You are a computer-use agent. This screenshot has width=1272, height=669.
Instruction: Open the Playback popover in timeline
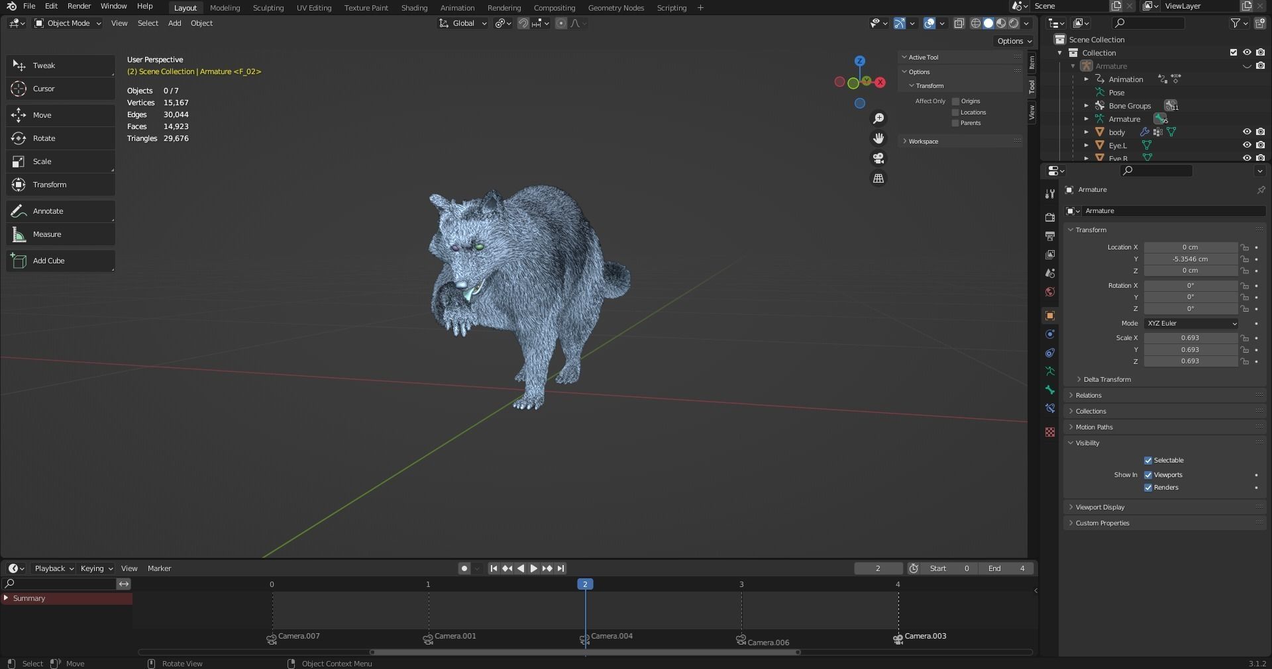point(54,568)
